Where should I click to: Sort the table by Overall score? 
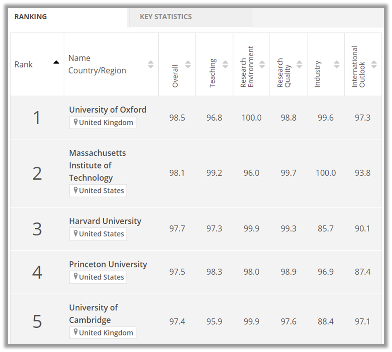tap(188, 64)
